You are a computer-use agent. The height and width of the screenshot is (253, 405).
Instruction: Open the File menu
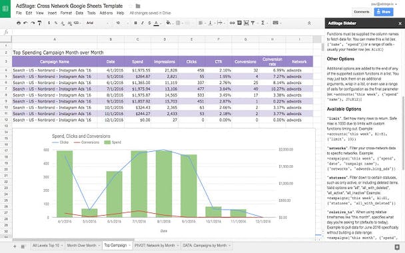point(19,13)
